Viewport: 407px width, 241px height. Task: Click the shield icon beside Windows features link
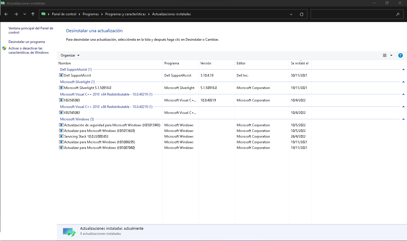[x=4, y=48]
